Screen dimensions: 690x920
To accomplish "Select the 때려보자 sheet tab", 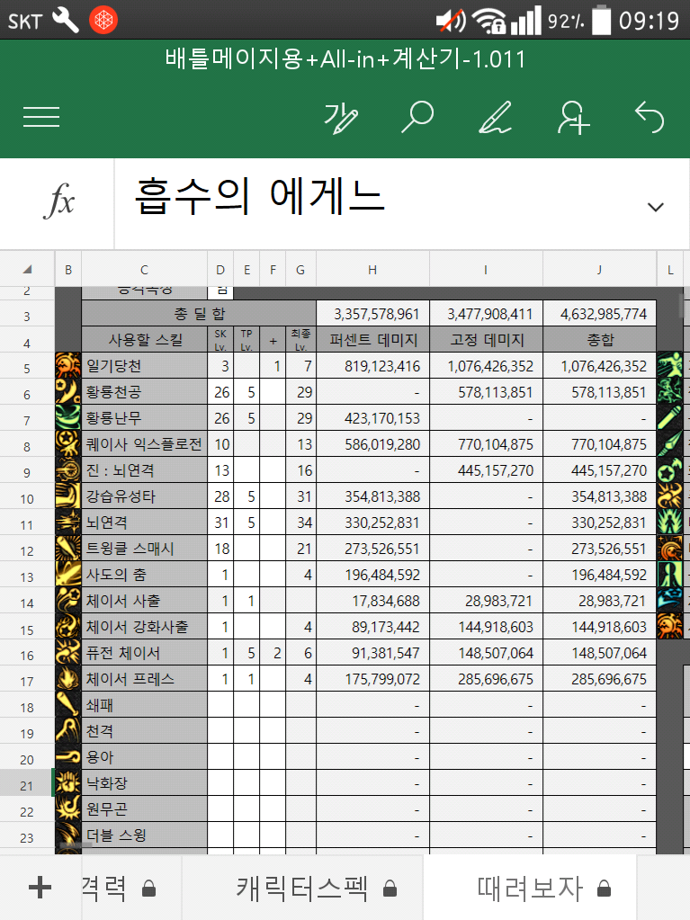I will [x=530, y=889].
